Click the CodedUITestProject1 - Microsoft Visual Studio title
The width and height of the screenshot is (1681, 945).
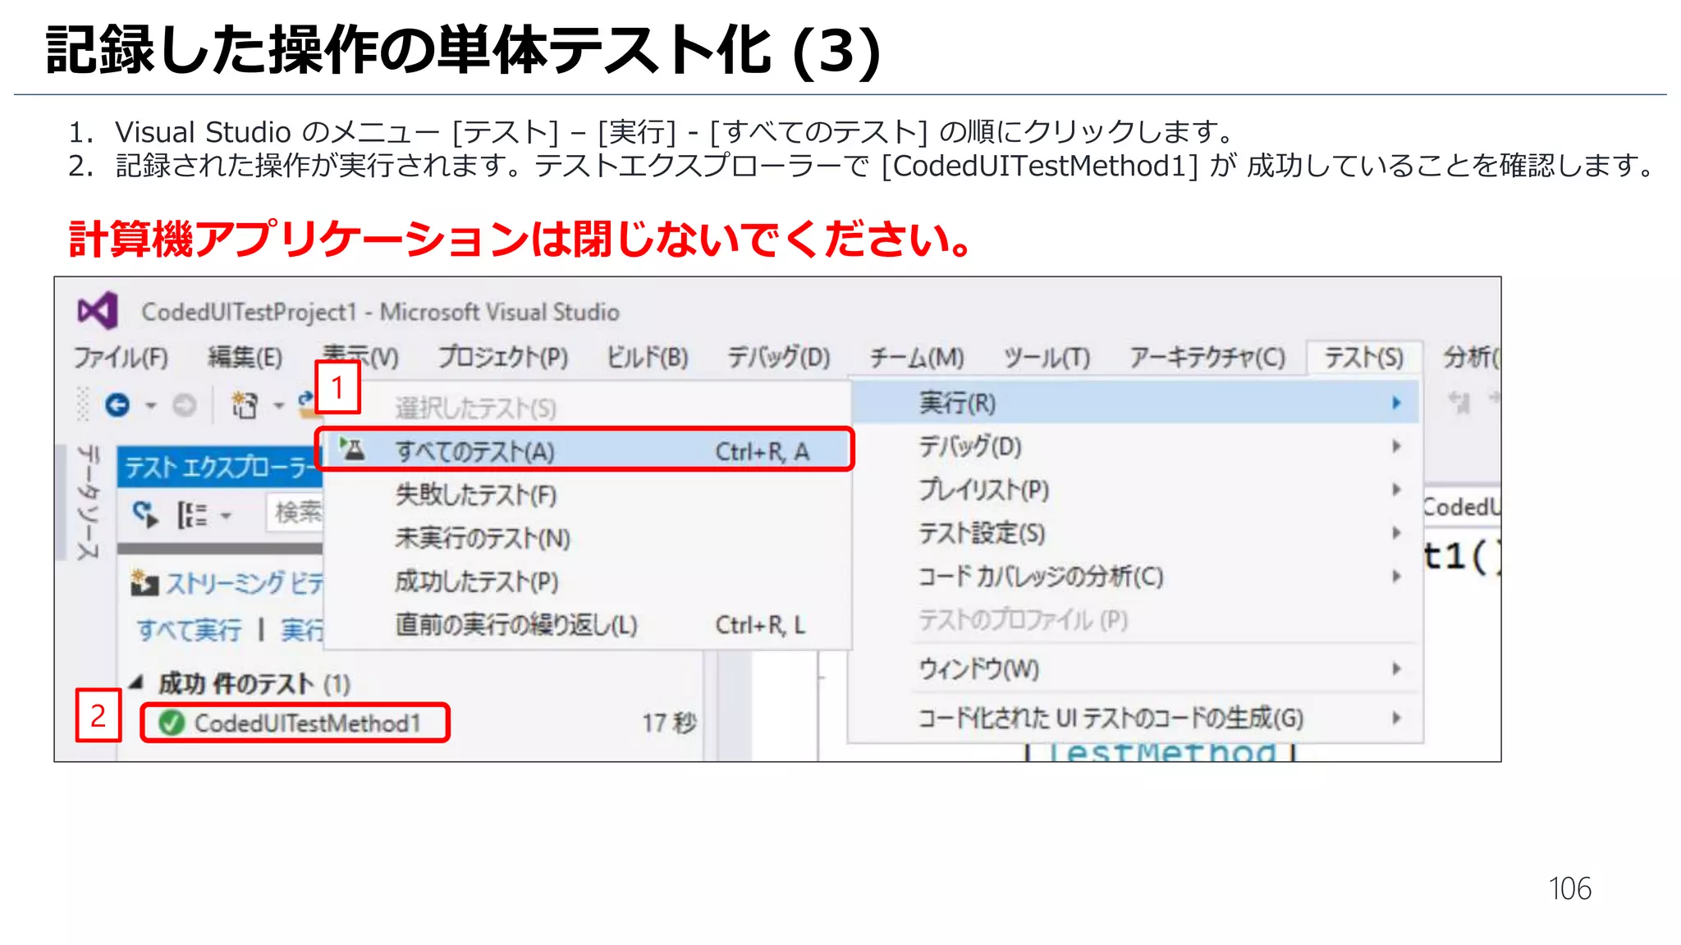[380, 312]
